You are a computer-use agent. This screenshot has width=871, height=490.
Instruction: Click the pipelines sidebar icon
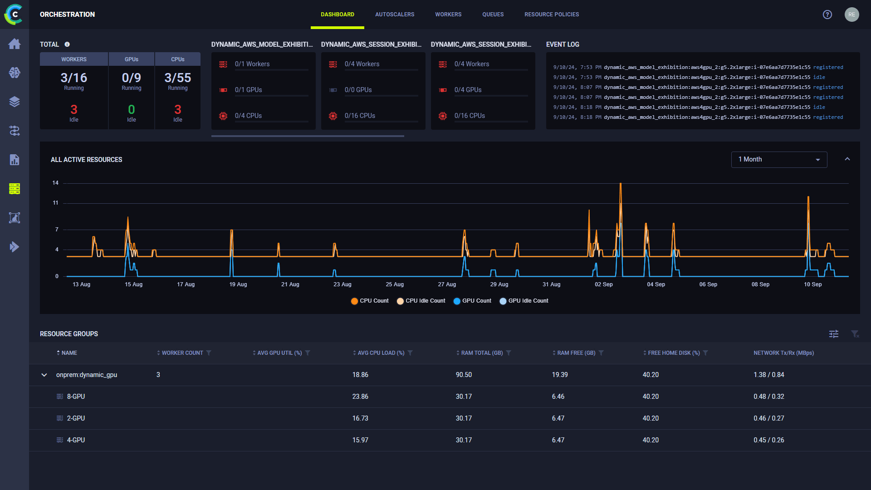click(15, 131)
